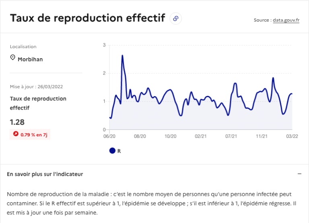This screenshot has width=309, height=223.
Task: Open the data.gouv.fr source link
Action: point(286,20)
